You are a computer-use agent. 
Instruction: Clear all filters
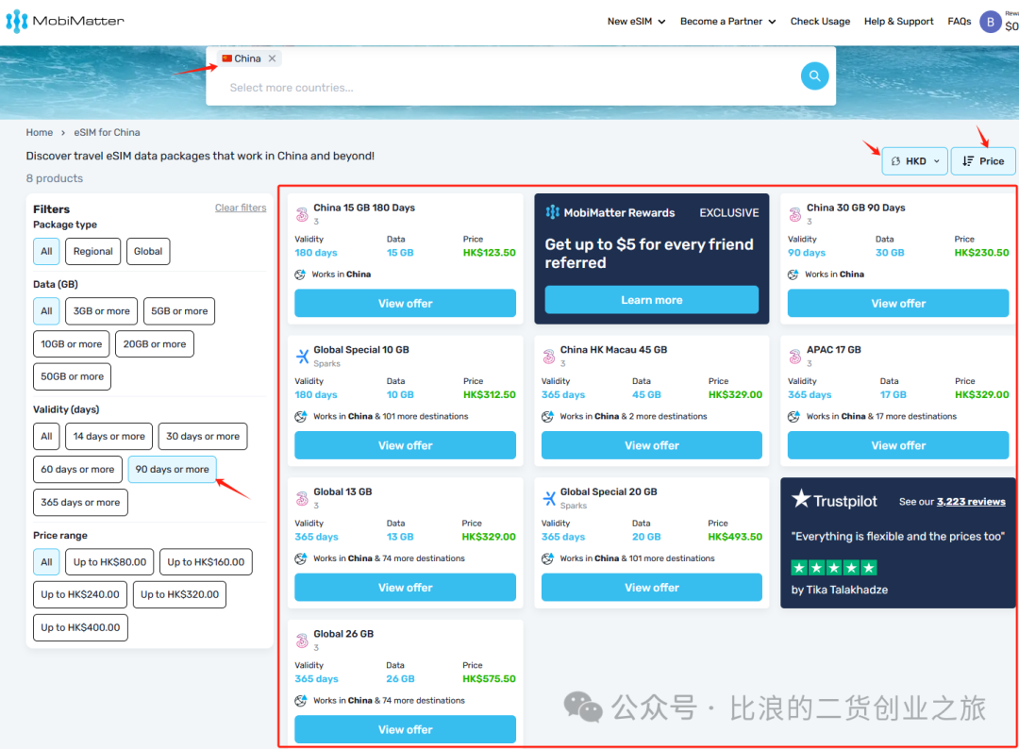[x=241, y=208]
